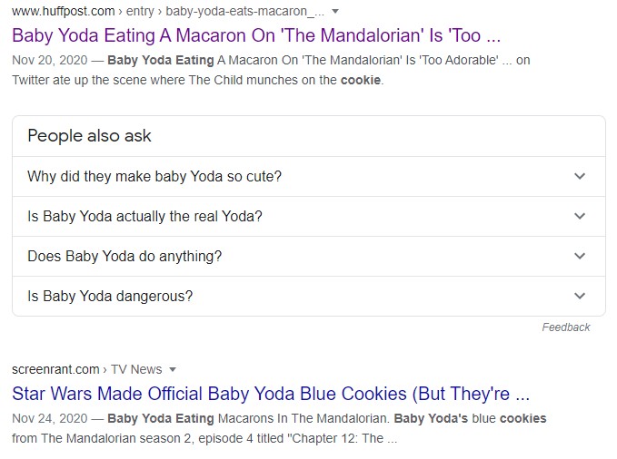
Task: Click the chevron beside 'Does Baby Yoda do anything?'
Action: pyautogui.click(x=580, y=256)
